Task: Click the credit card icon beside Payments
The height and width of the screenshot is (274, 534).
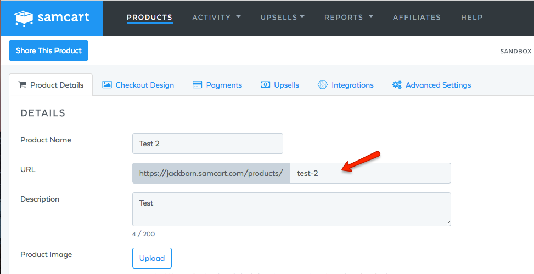Action: pyautogui.click(x=197, y=84)
